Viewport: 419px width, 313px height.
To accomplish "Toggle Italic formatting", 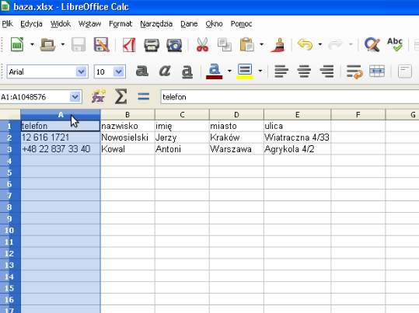I will coord(165,71).
